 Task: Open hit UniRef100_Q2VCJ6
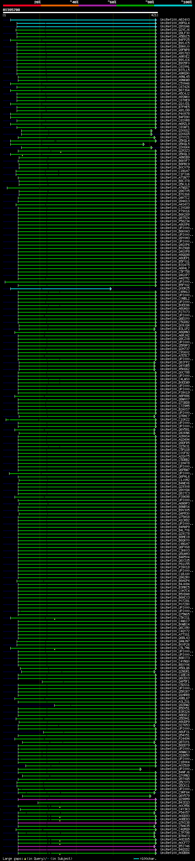pos(175,30)
